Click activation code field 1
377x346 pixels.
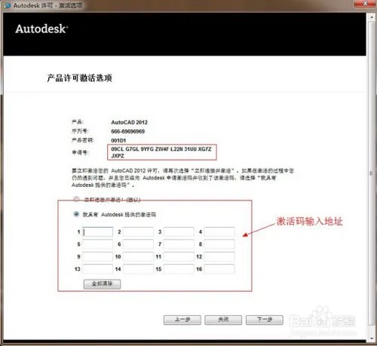[97, 231]
